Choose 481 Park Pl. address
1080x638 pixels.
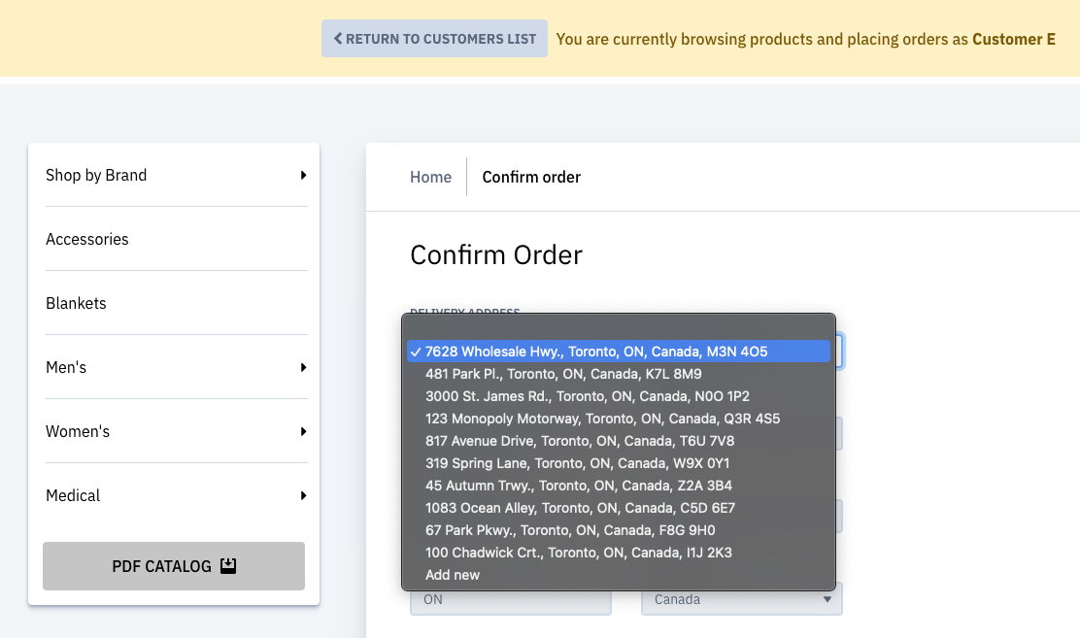[x=563, y=374]
